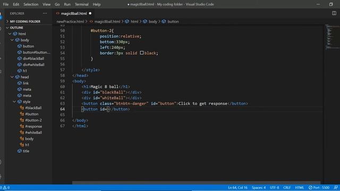Select #button style rule in outline
This screenshot has height=191, width=340.
32,114
